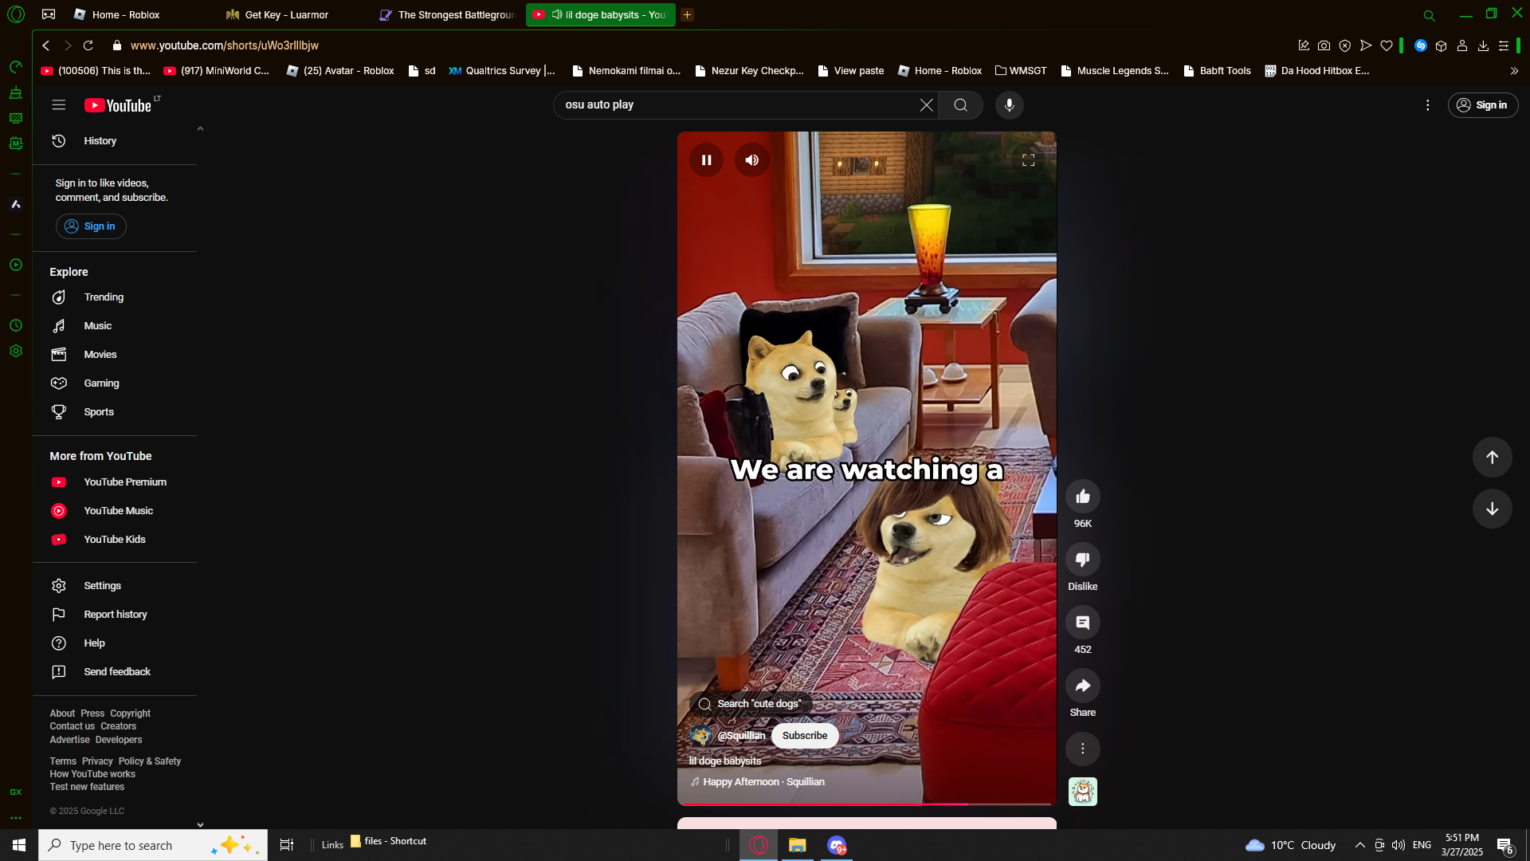
Task: Sign in from the sidebar prompt
Action: 91,226
